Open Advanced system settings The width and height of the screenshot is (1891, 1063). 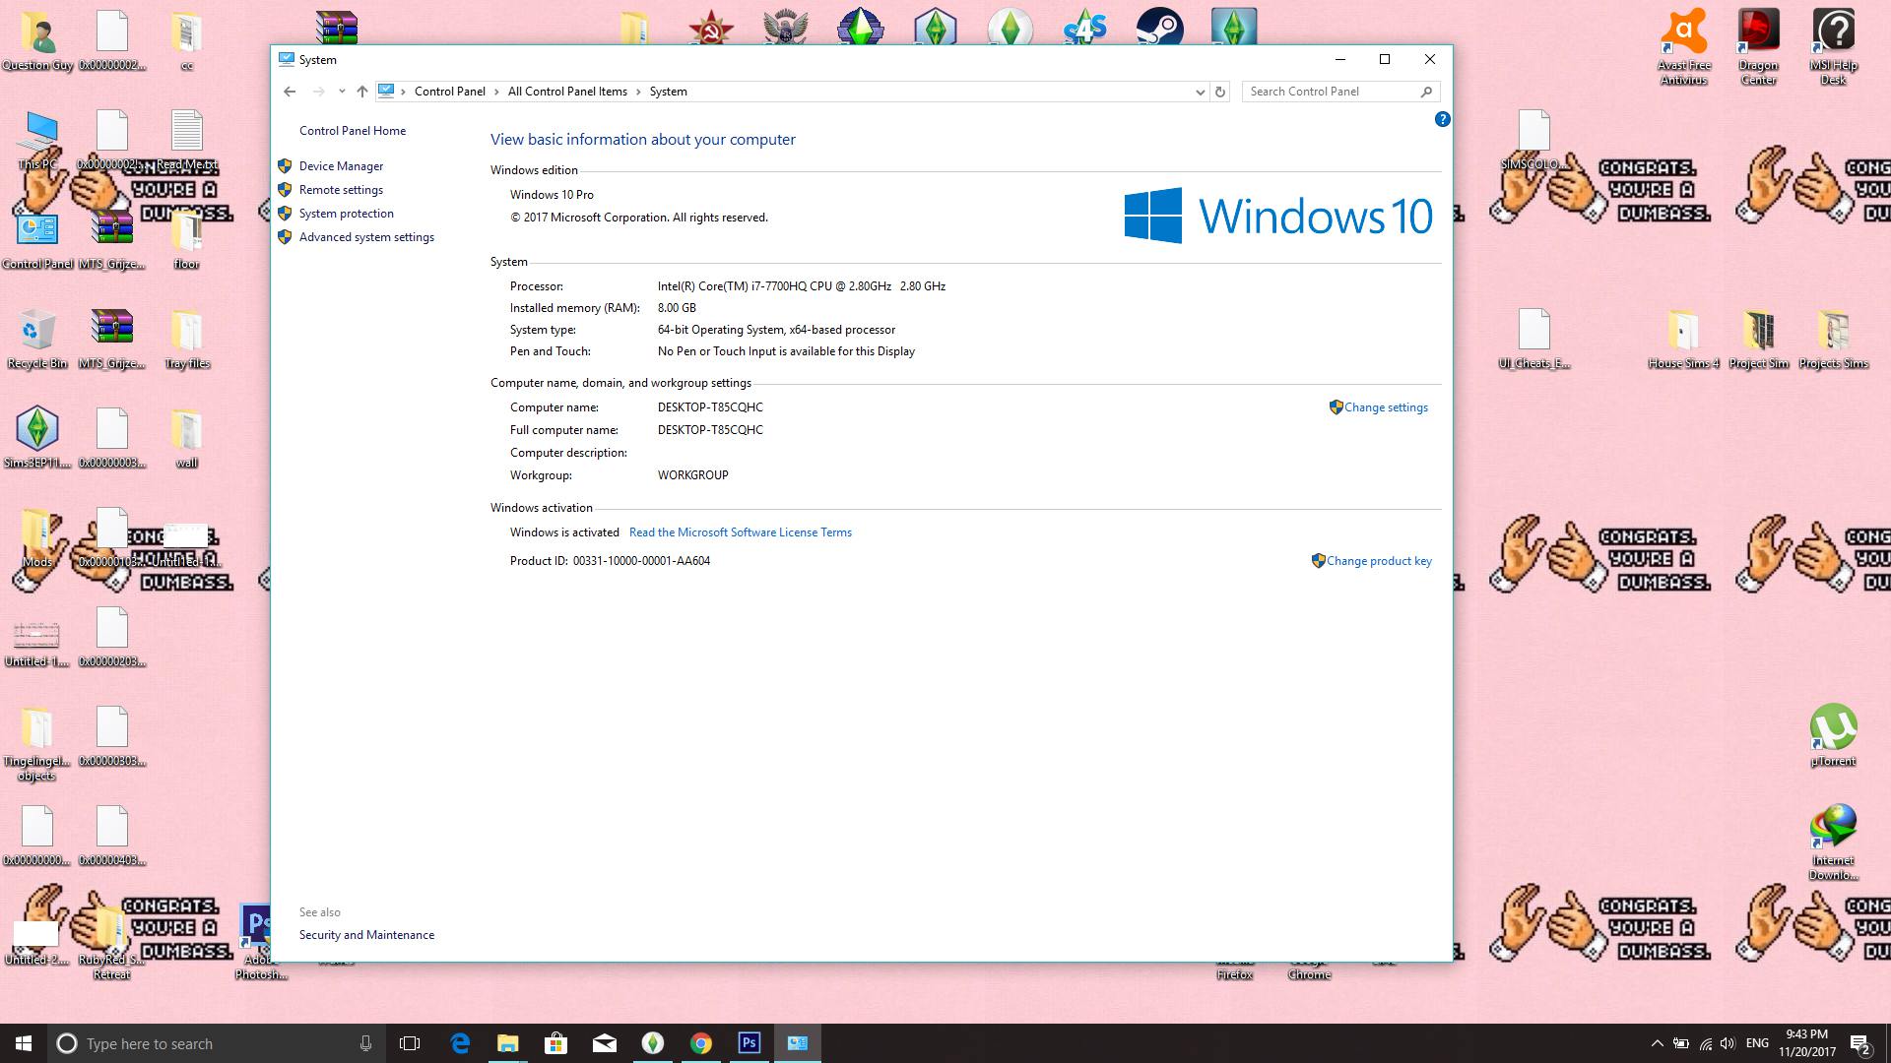pos(366,237)
